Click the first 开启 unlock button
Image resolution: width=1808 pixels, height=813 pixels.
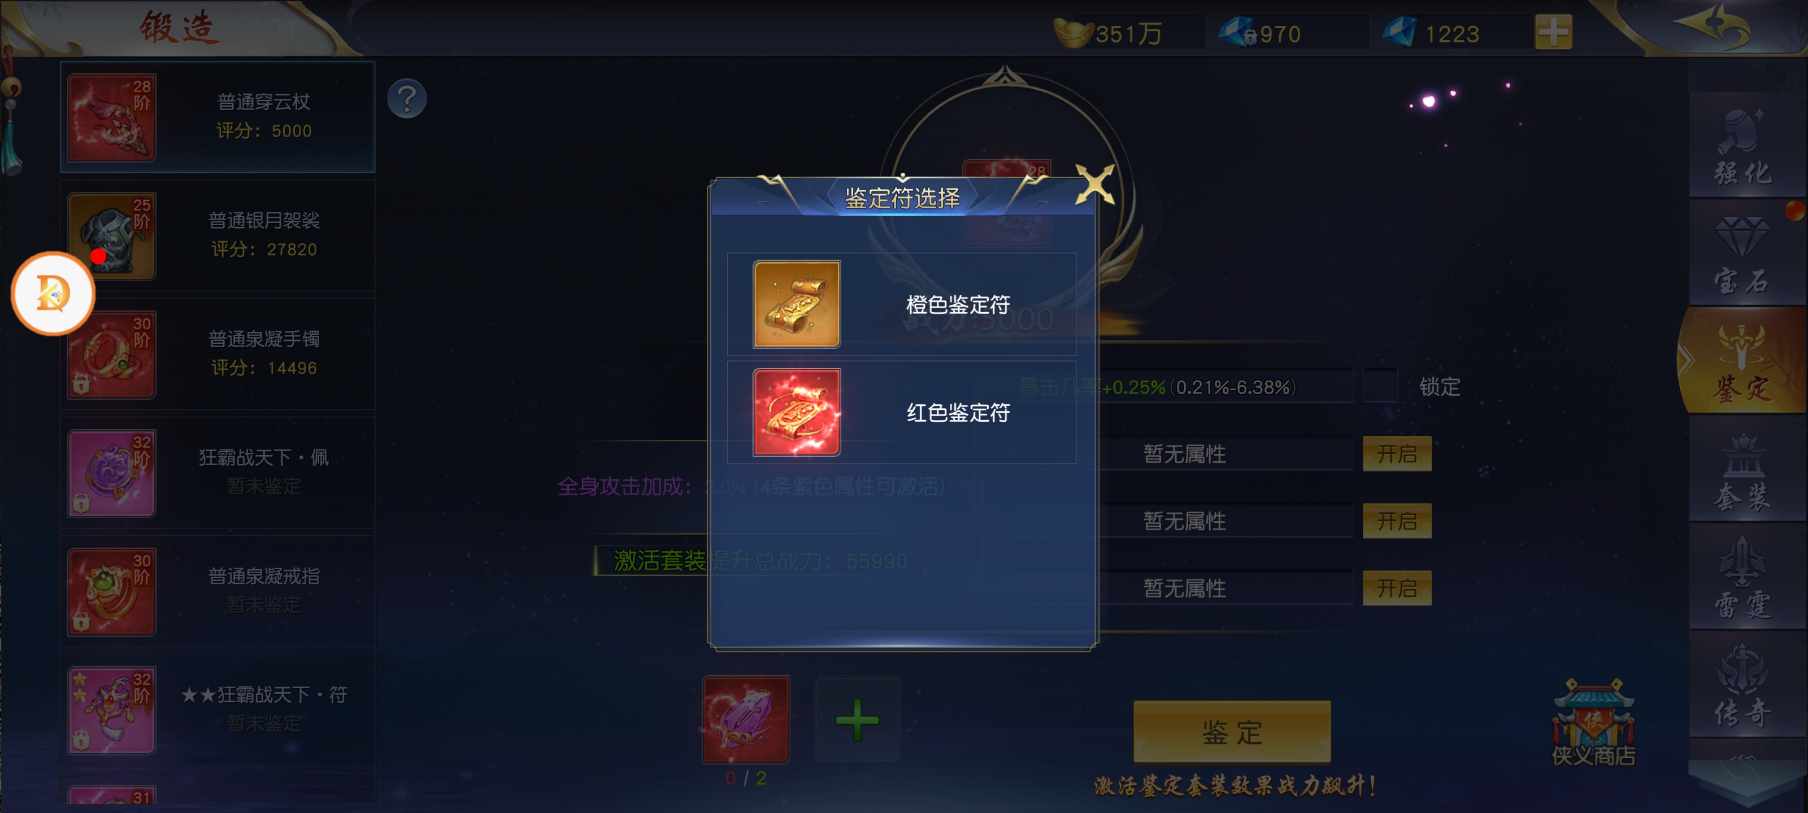(1396, 454)
